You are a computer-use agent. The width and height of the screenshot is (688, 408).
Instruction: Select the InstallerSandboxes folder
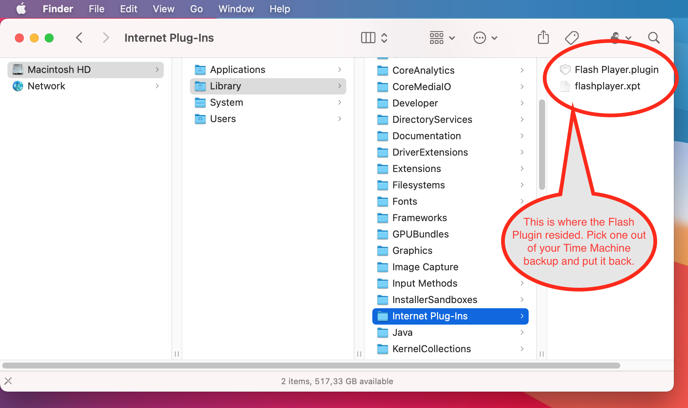tap(450, 300)
